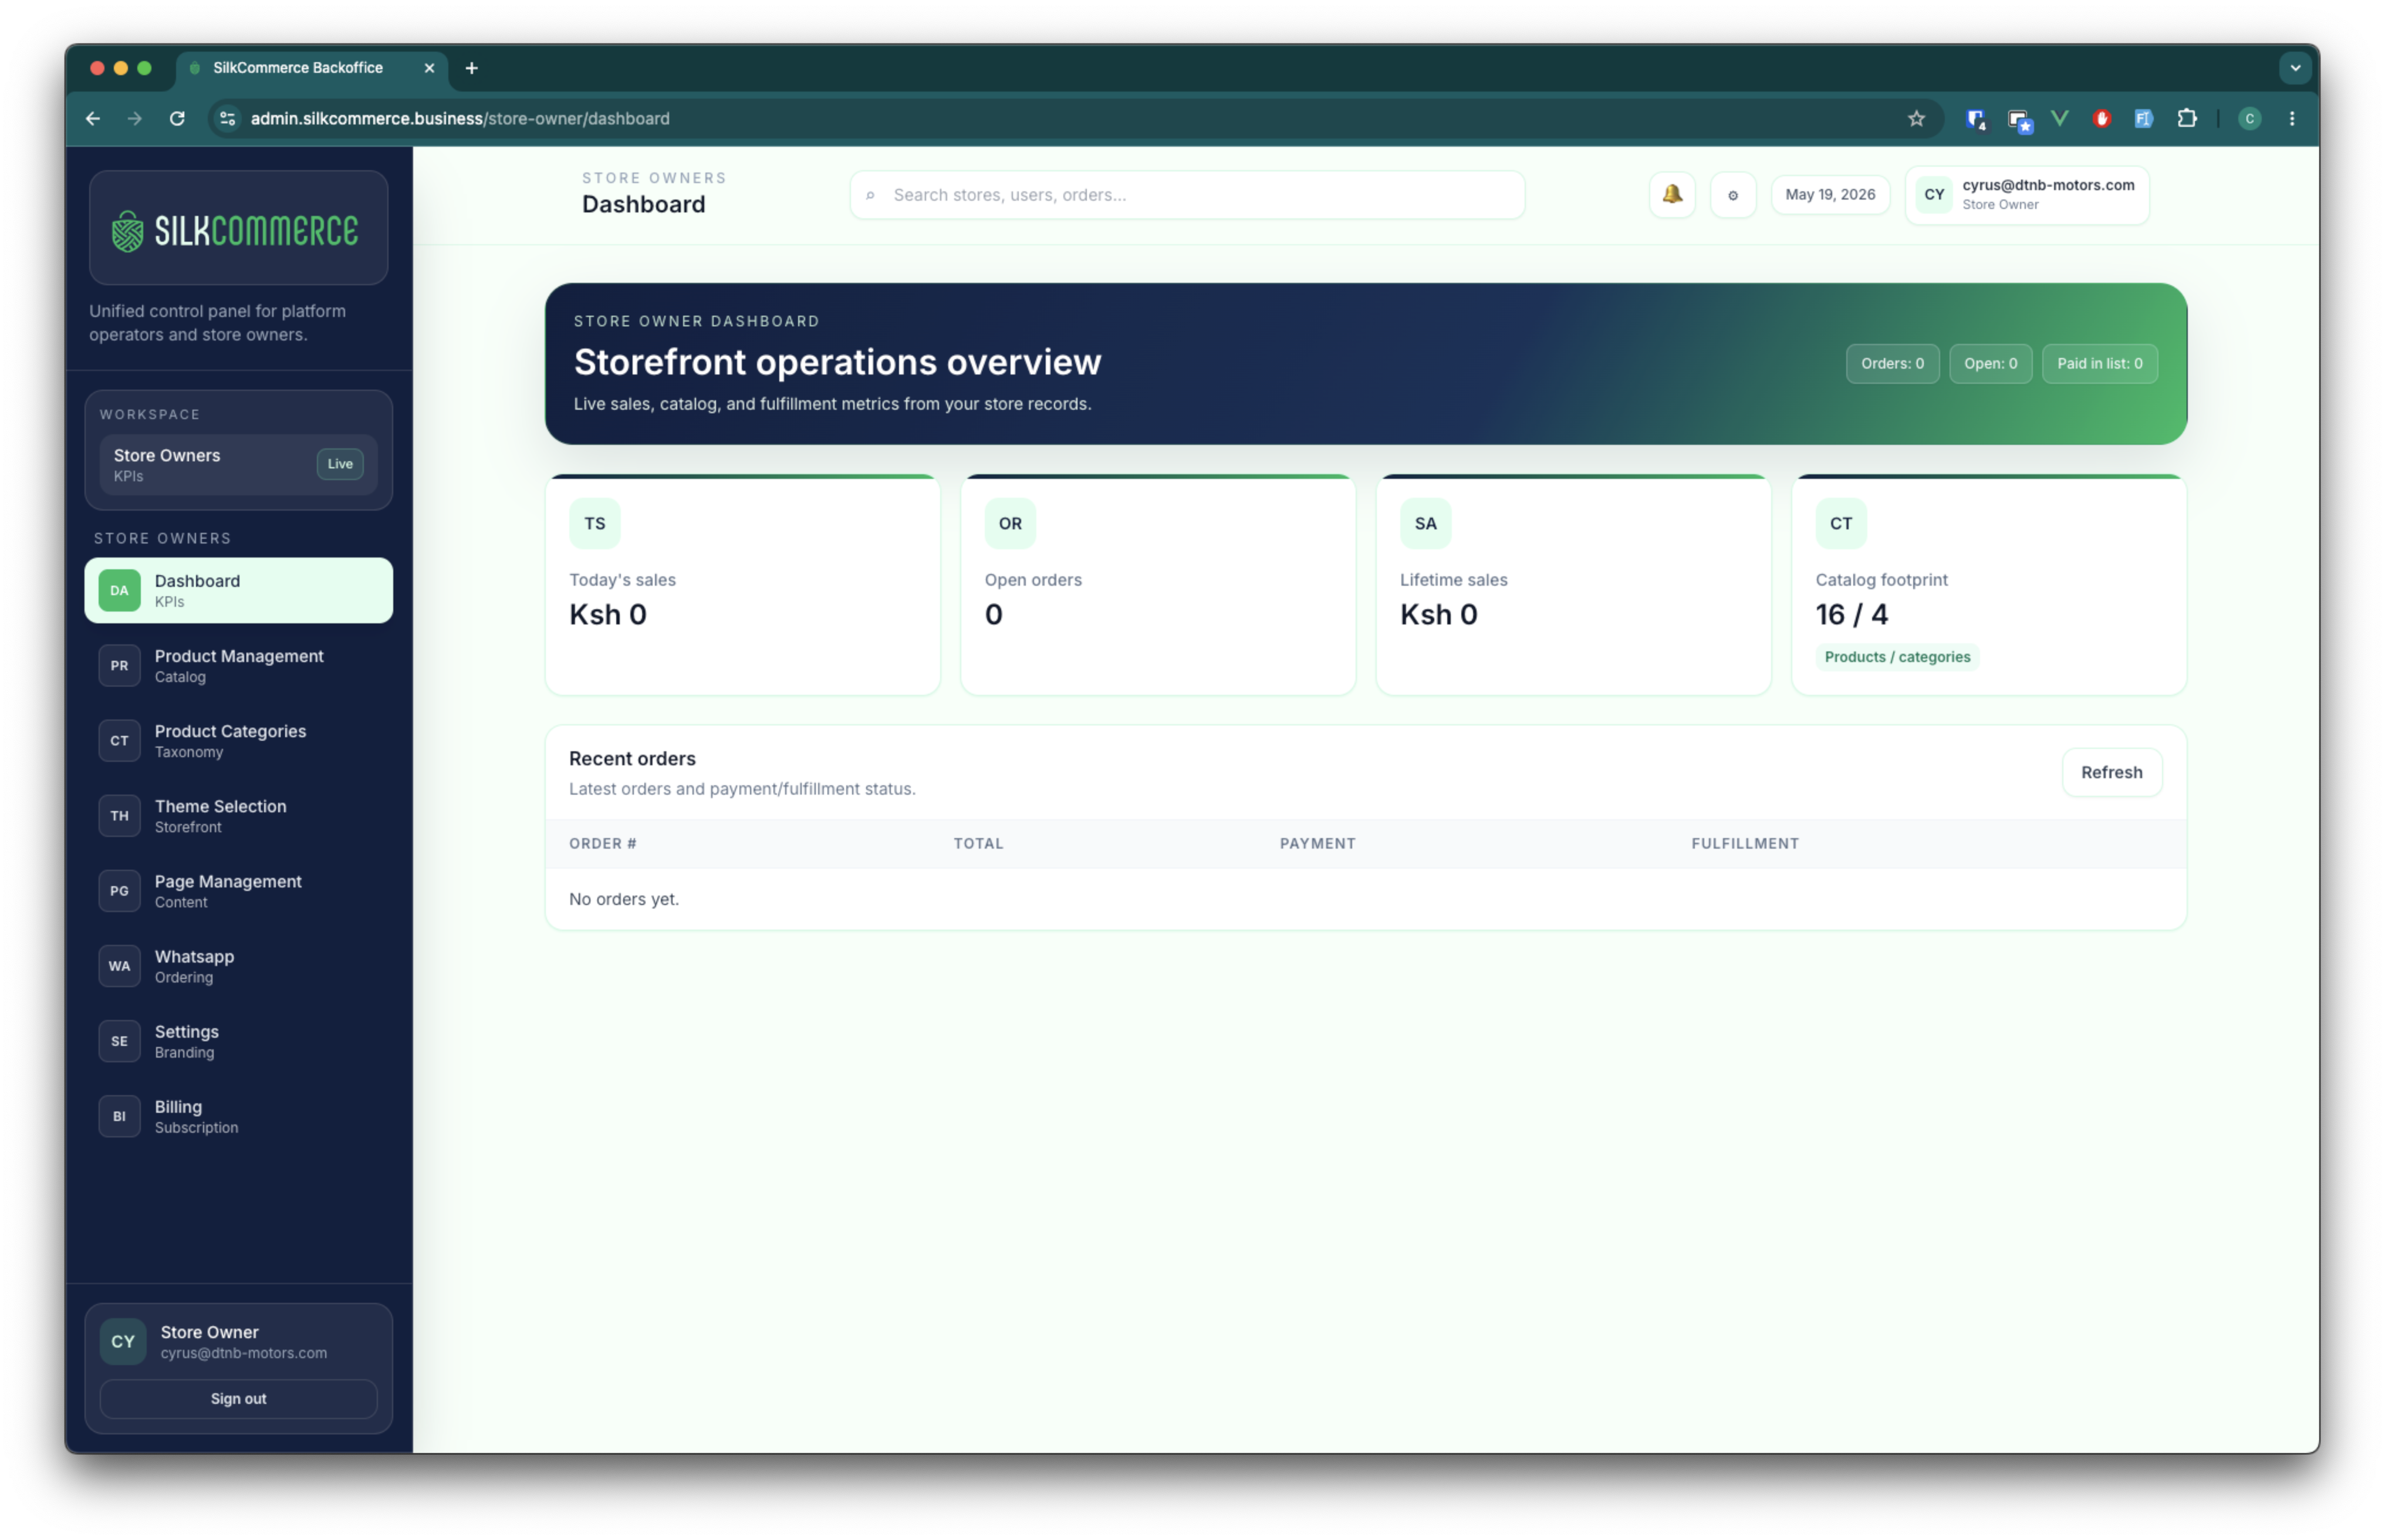This screenshot has height=1540, width=2385.
Task: Open a new browser tab
Action: click(x=471, y=68)
